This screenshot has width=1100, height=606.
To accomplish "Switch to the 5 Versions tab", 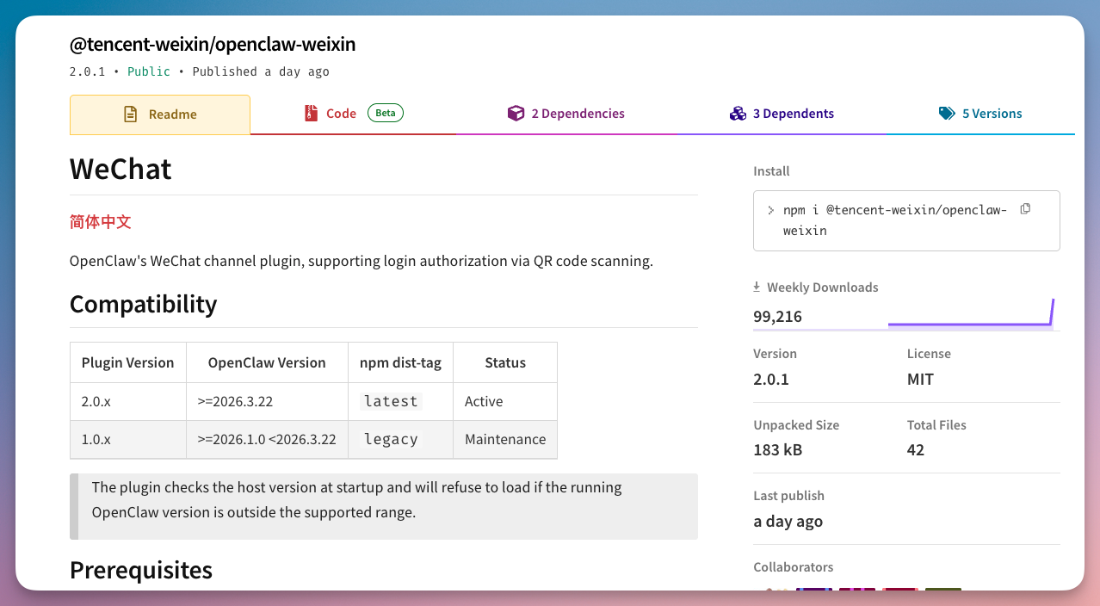I will pos(980,114).
